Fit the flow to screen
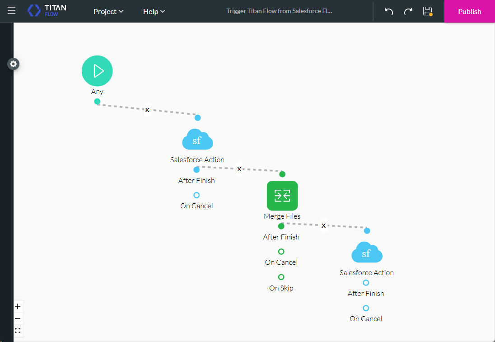495x342 pixels. [18, 331]
